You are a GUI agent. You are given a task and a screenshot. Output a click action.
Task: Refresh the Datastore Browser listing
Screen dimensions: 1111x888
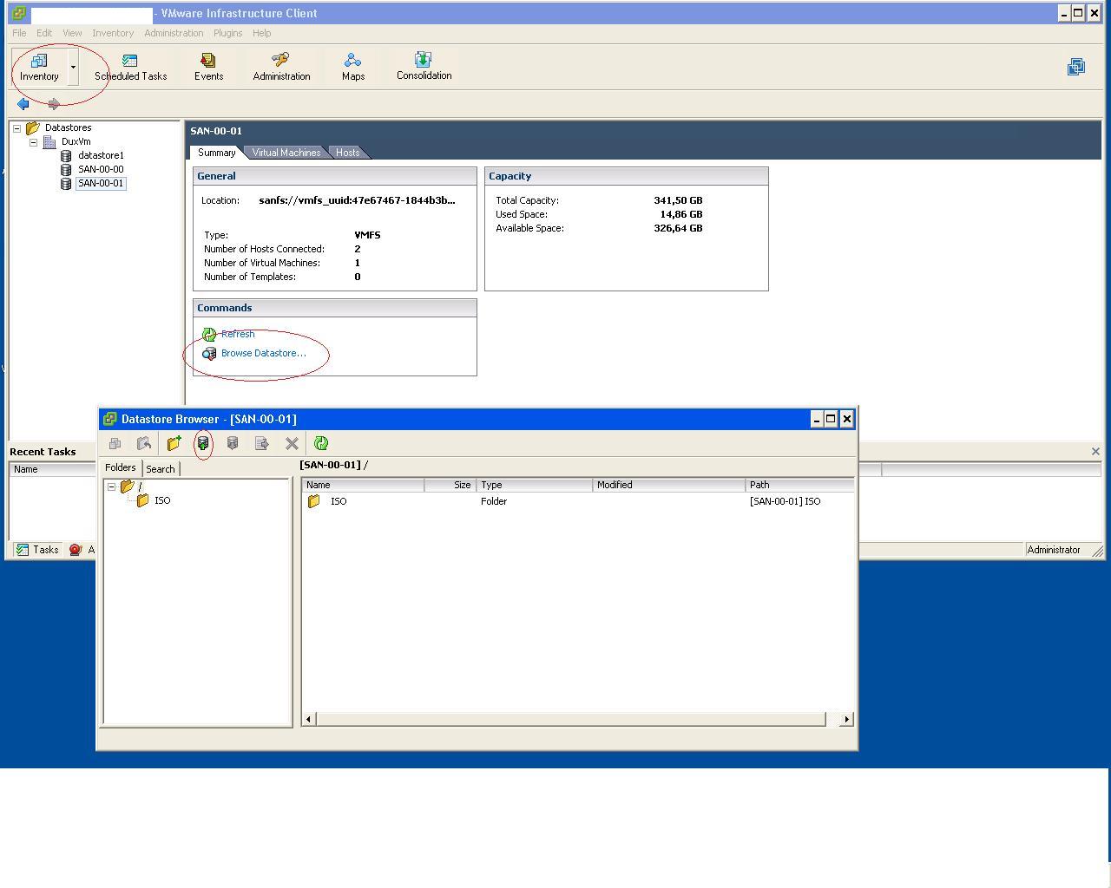(x=321, y=443)
